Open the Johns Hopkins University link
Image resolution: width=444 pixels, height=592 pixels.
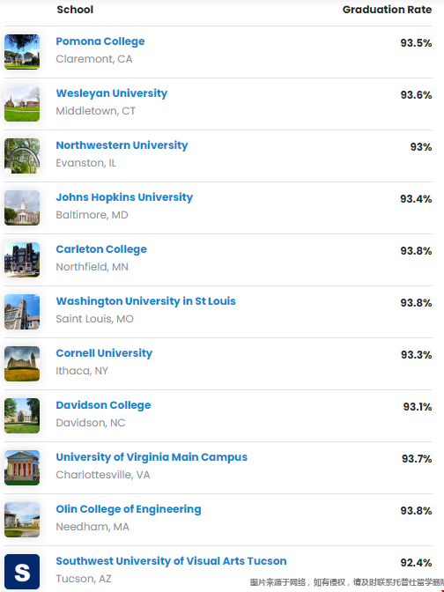124,197
